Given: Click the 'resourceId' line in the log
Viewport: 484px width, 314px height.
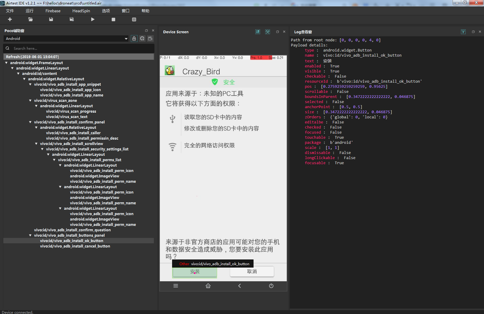Looking at the screenshot, I should point(363,81).
